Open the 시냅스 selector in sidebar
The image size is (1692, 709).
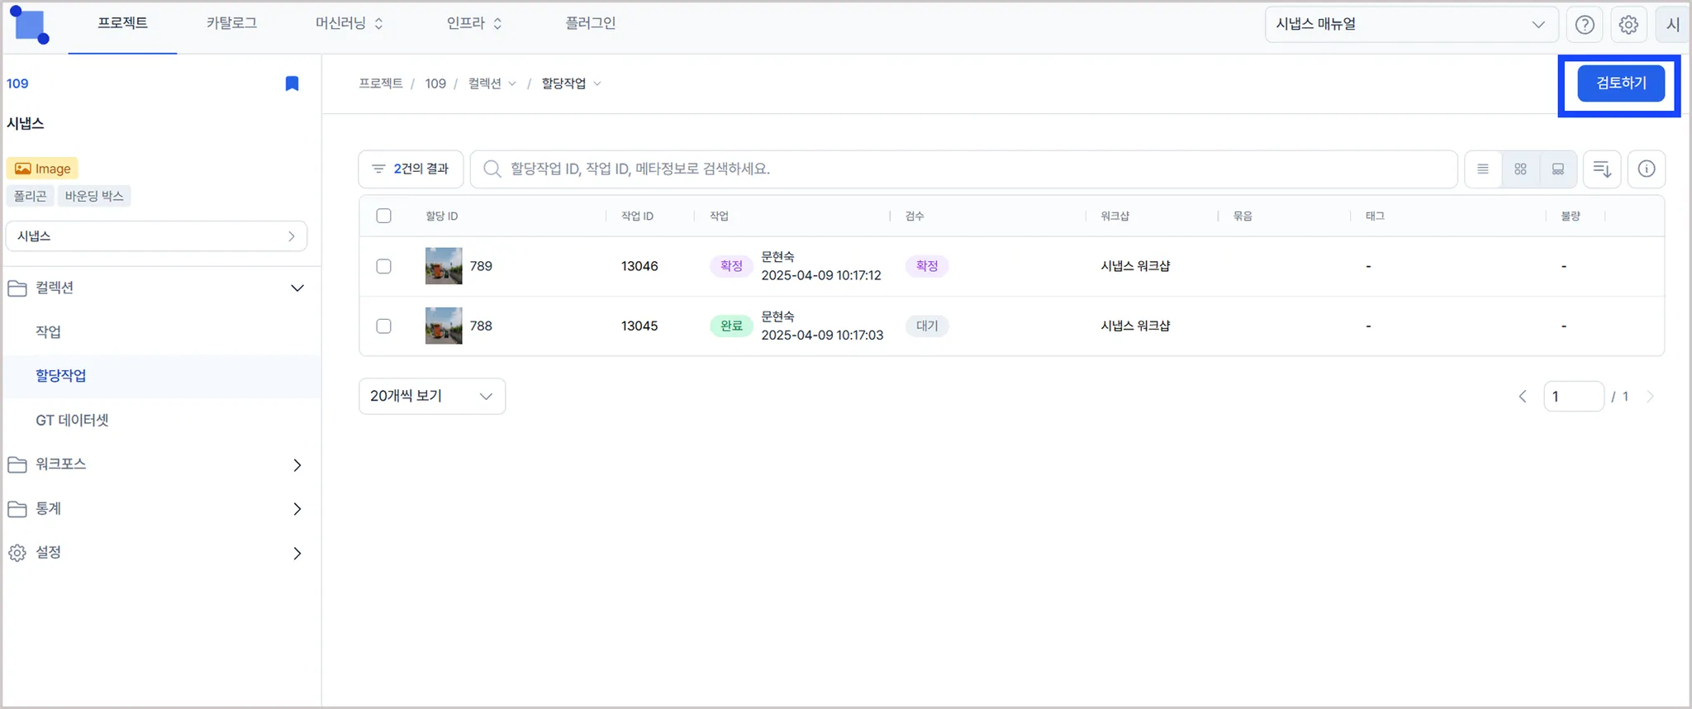point(156,236)
